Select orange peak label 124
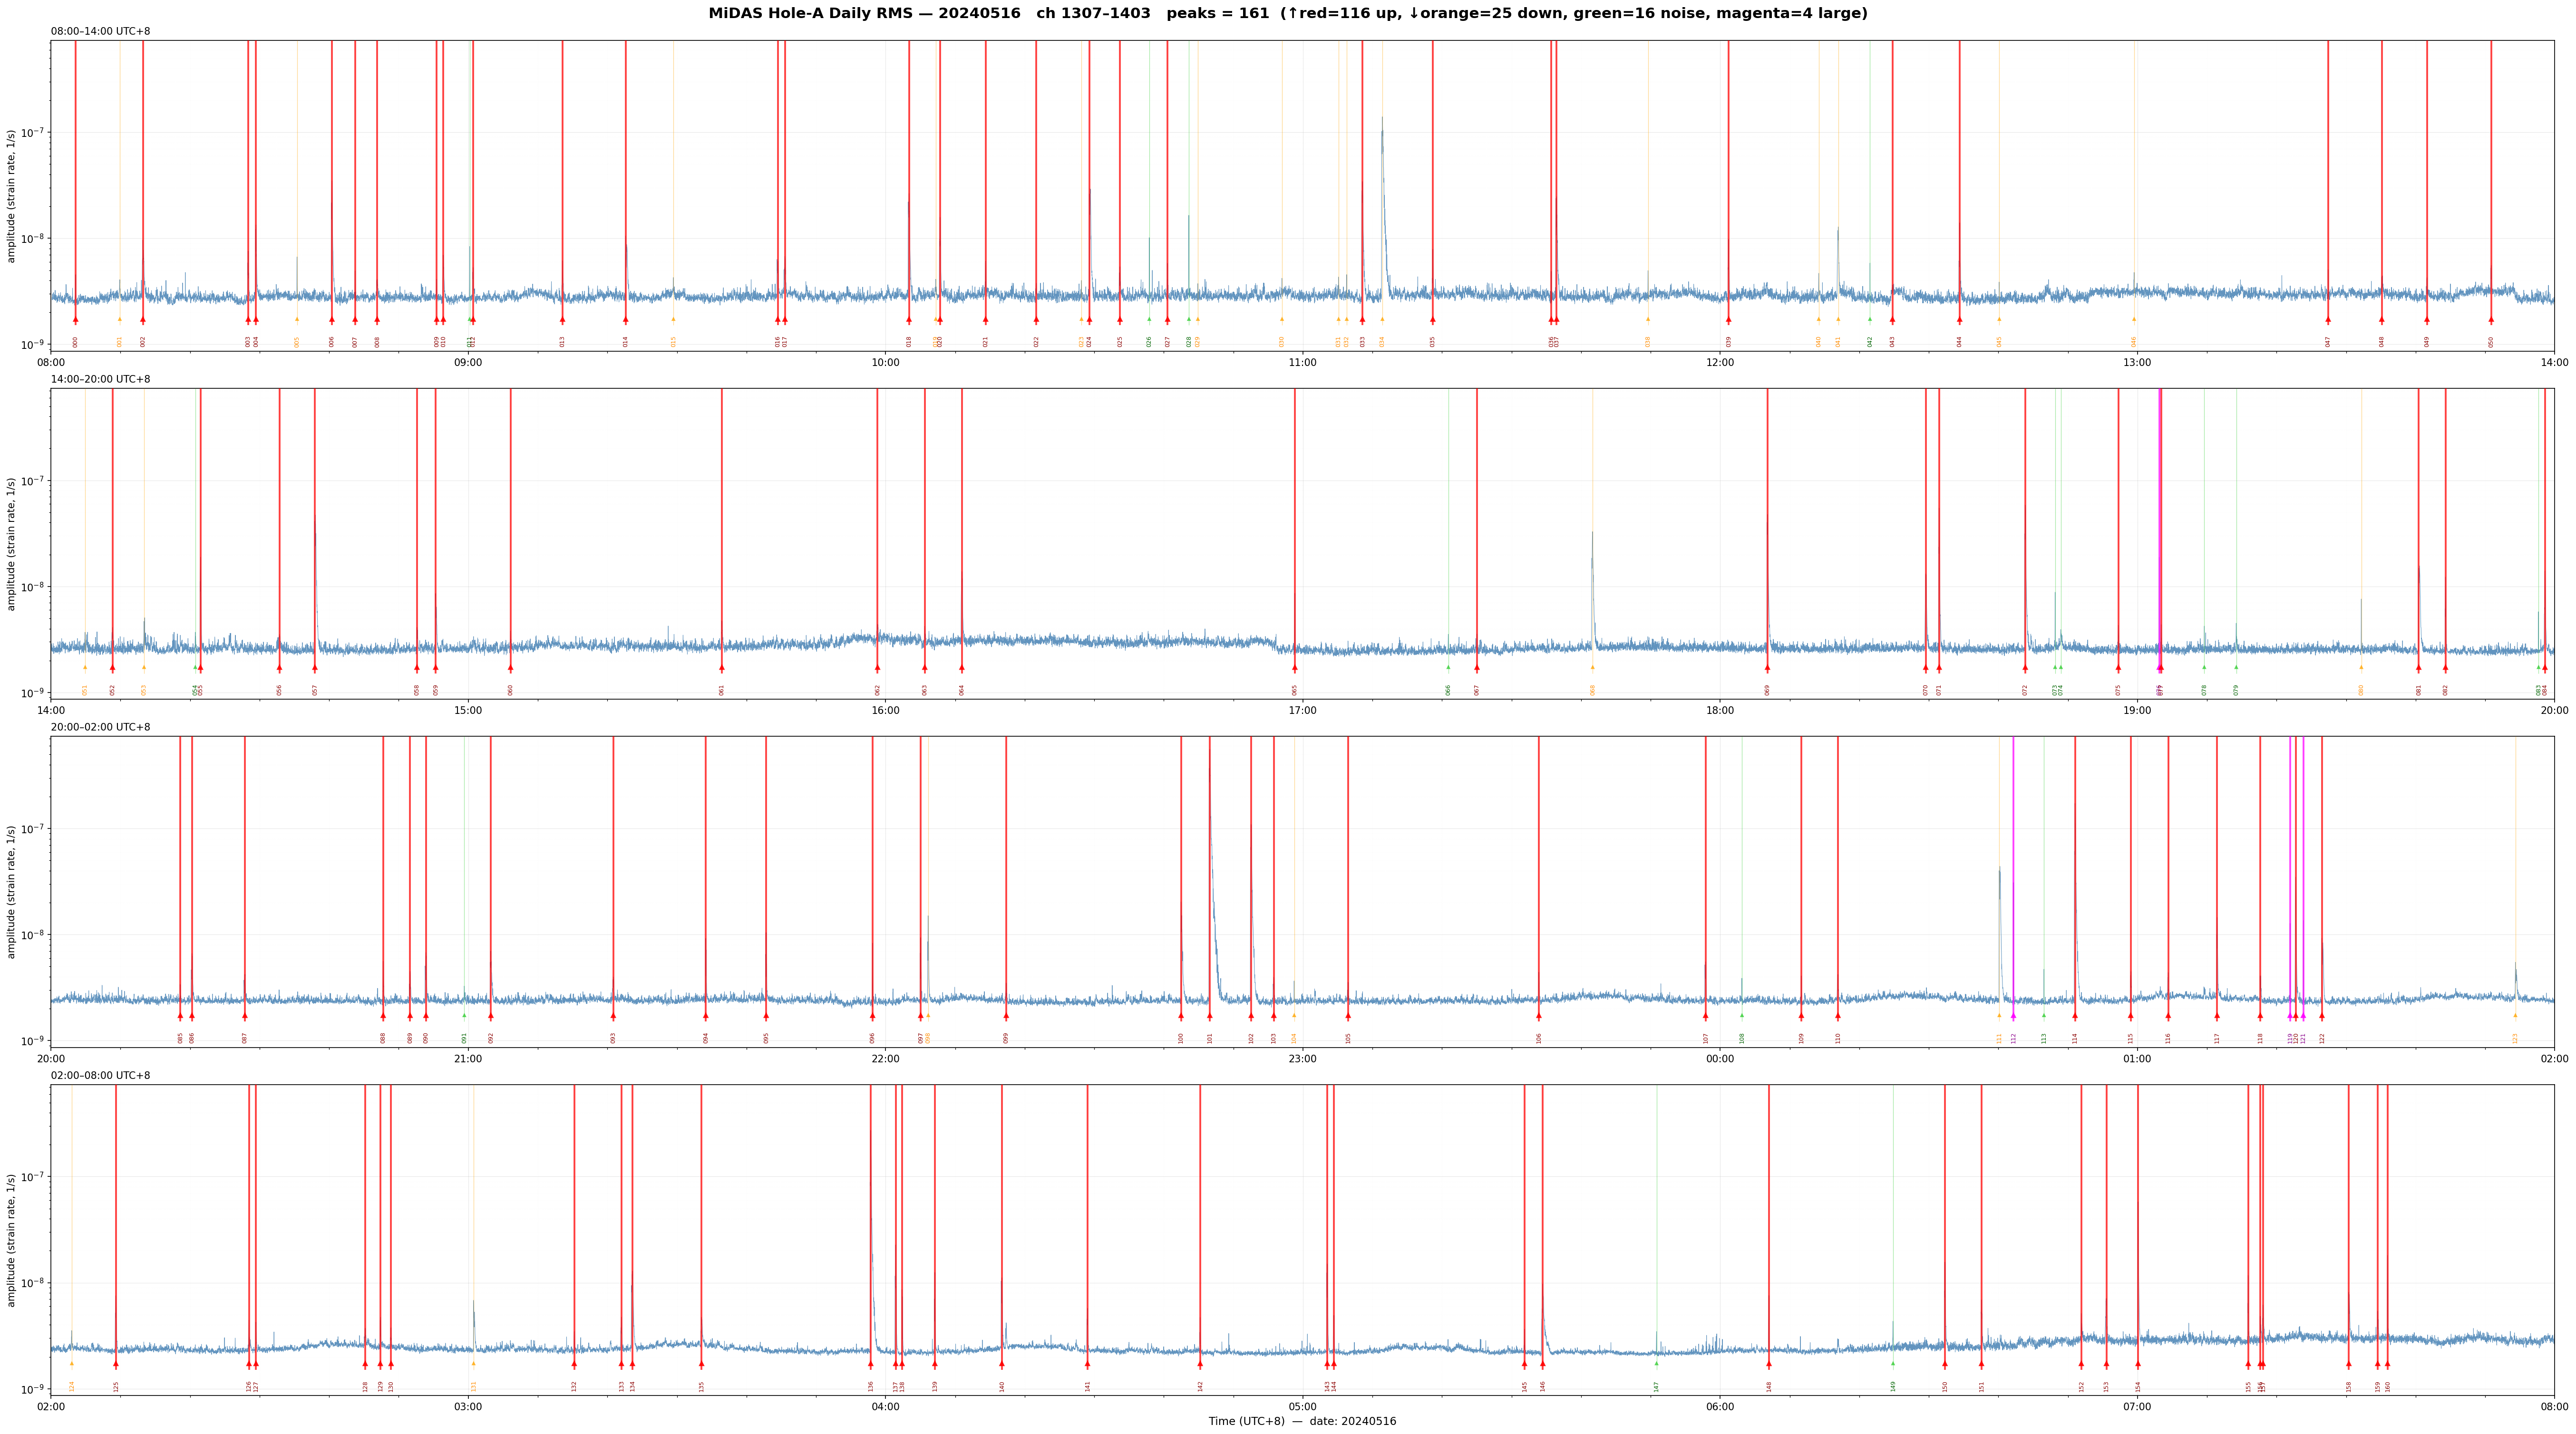The width and height of the screenshot is (2576, 1434). [72, 1386]
